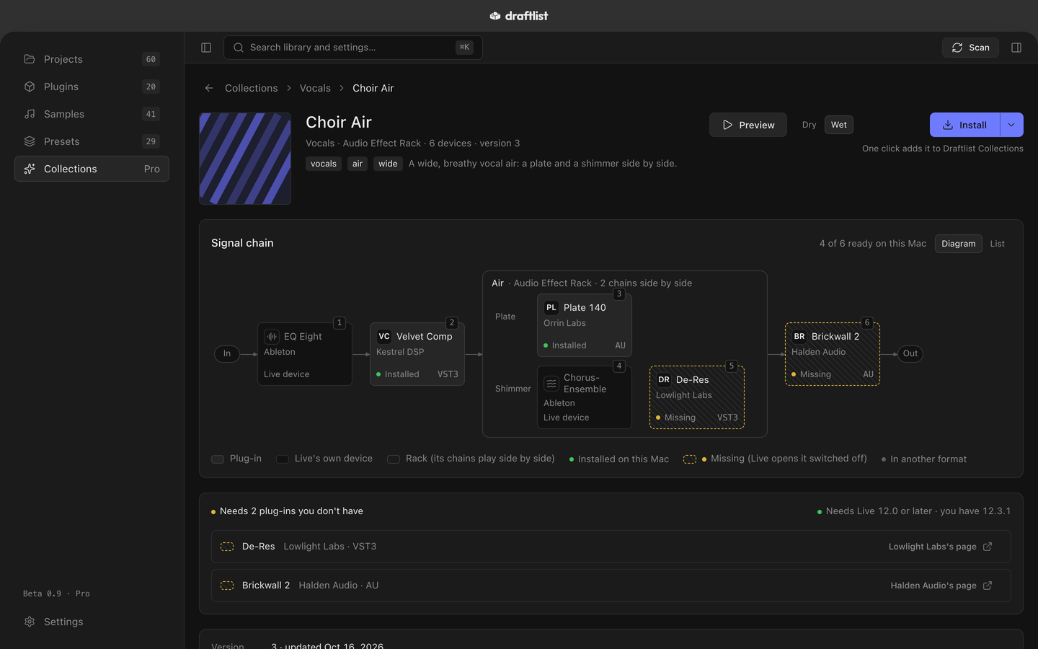
Task: Click the In node of the chain
Action: tap(227, 353)
